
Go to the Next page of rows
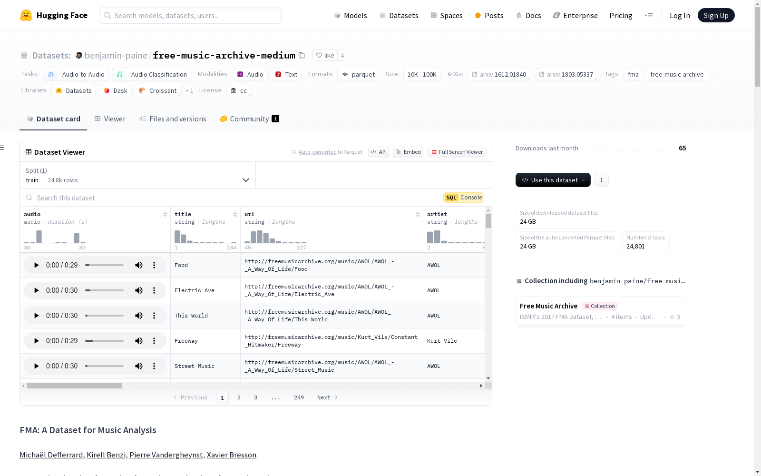pyautogui.click(x=327, y=397)
